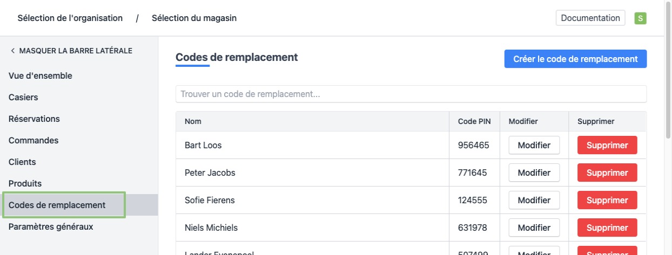
Task: Modify Bart Loos replacement code
Action: pos(534,146)
